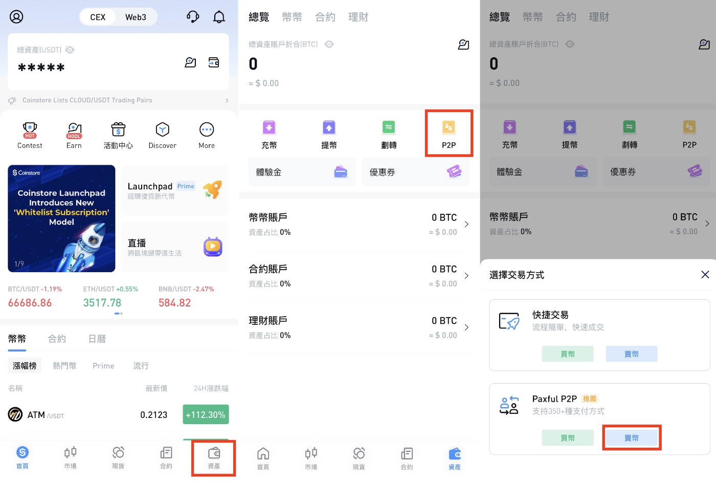Select the ETH/USDT ticker 3517.78
Viewport: 716px width, 486px height.
point(110,297)
